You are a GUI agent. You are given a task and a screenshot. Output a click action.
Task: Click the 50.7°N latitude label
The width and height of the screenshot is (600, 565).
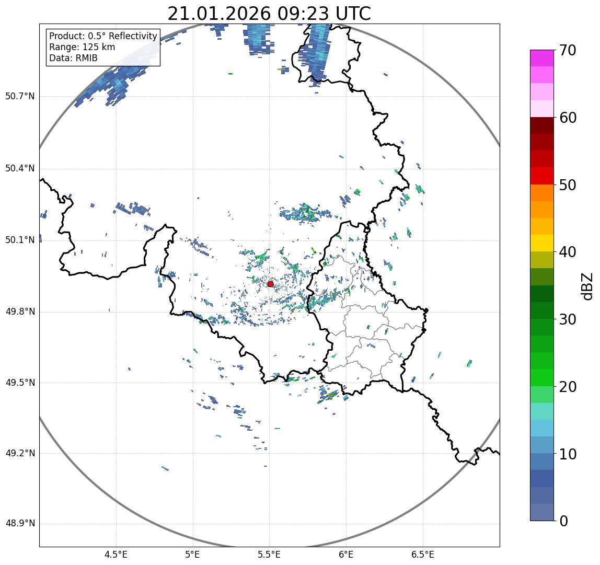20,96
